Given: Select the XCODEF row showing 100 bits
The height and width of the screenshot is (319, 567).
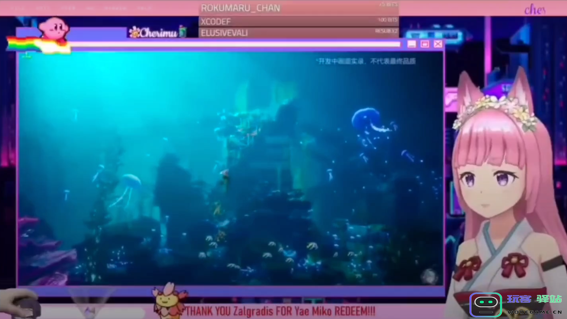Looking at the screenshot, I should [299, 21].
